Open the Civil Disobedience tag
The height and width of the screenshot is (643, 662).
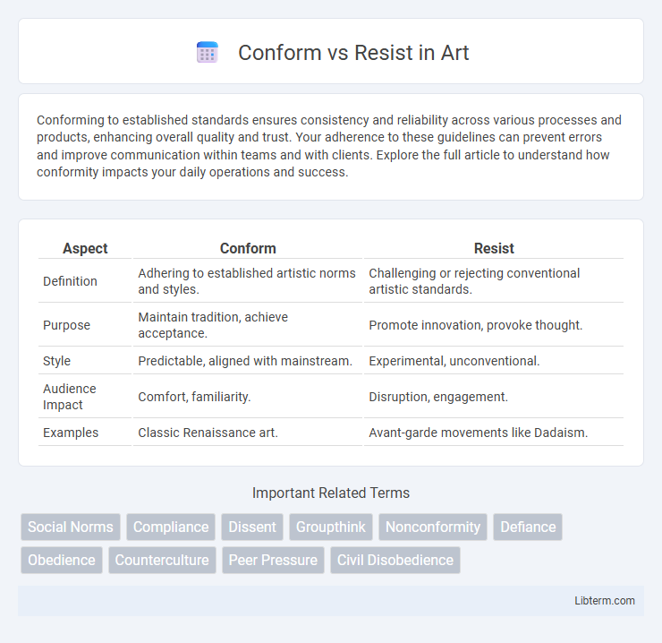[x=395, y=560]
